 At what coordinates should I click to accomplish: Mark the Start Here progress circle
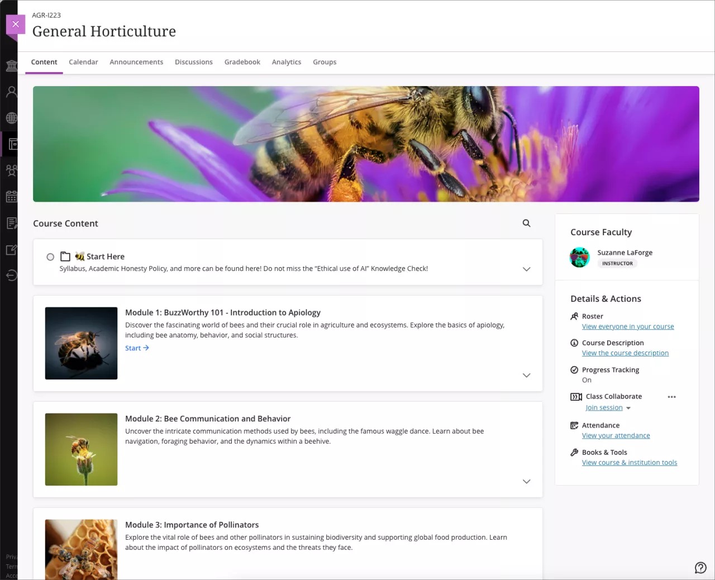click(50, 256)
